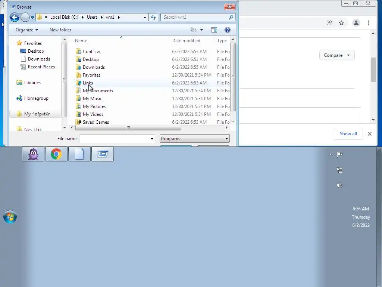Select the Desktop folder in file list

click(x=91, y=59)
